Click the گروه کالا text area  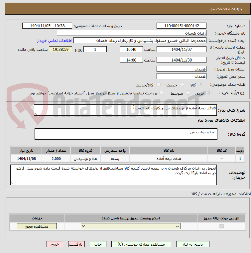(x=126, y=134)
